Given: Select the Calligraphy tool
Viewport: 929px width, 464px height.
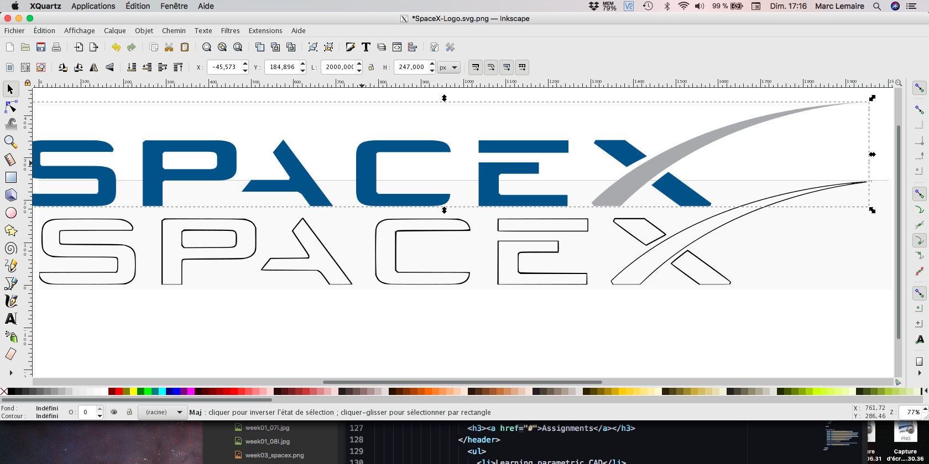Looking at the screenshot, I should [11, 301].
